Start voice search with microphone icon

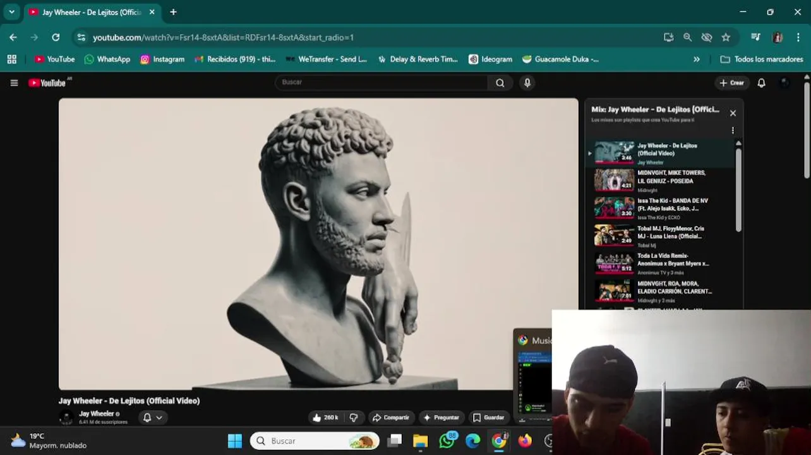[527, 82]
